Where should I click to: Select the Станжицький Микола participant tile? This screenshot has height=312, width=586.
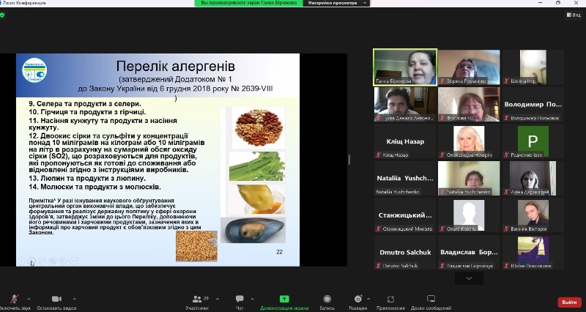pos(405,215)
